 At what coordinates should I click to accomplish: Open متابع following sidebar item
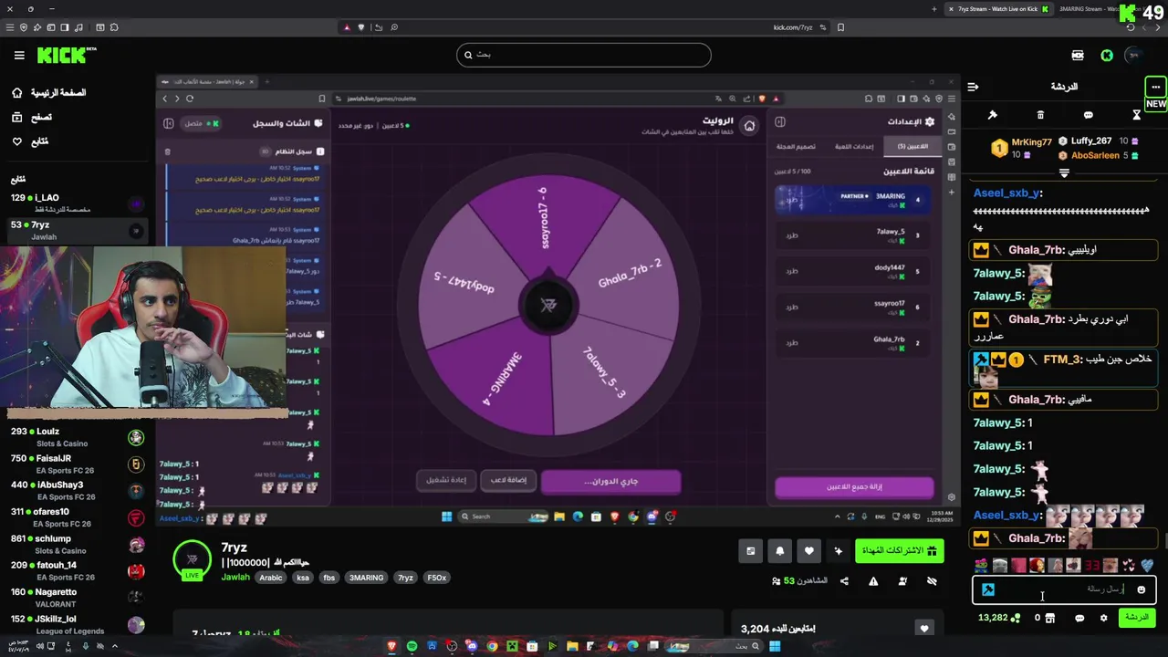[31, 141]
